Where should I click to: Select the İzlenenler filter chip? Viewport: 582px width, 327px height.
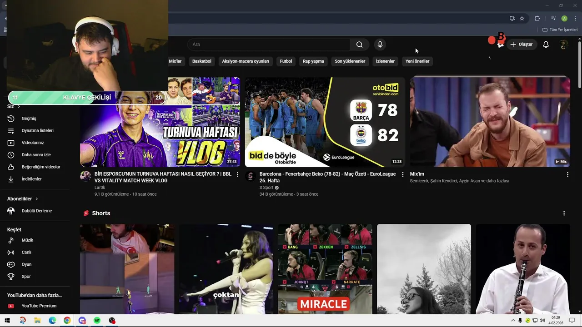tap(385, 61)
